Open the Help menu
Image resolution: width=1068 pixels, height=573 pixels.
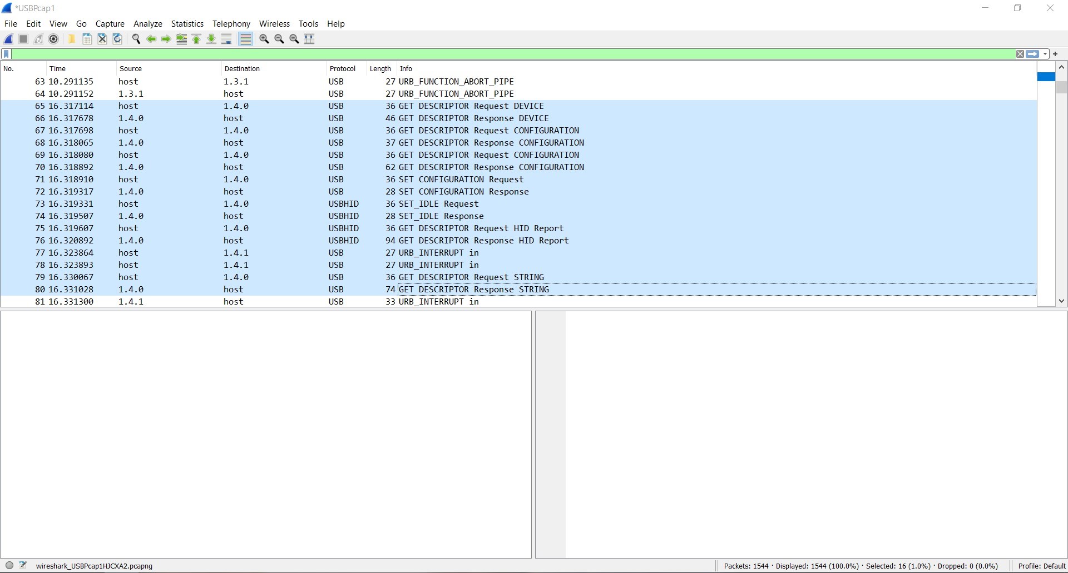point(335,24)
